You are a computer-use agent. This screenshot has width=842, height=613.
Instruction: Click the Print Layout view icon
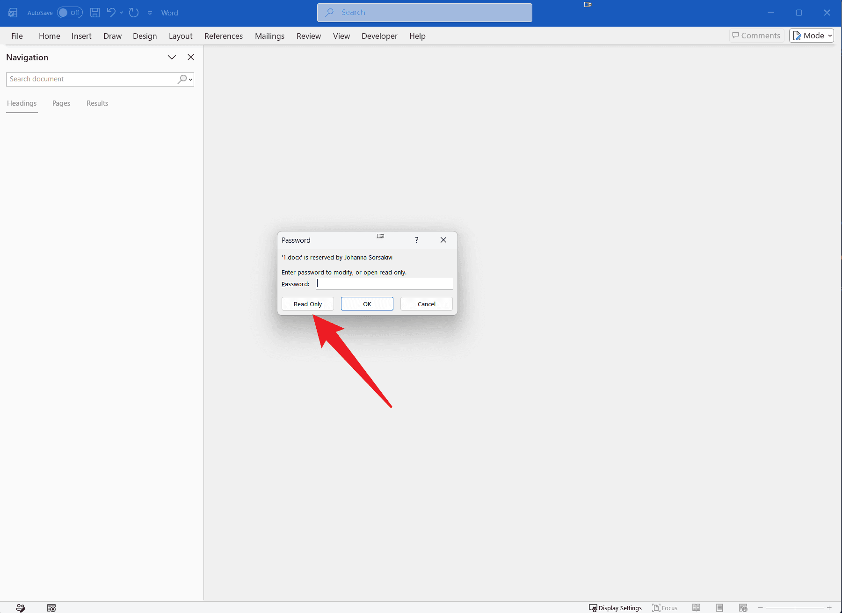point(719,607)
